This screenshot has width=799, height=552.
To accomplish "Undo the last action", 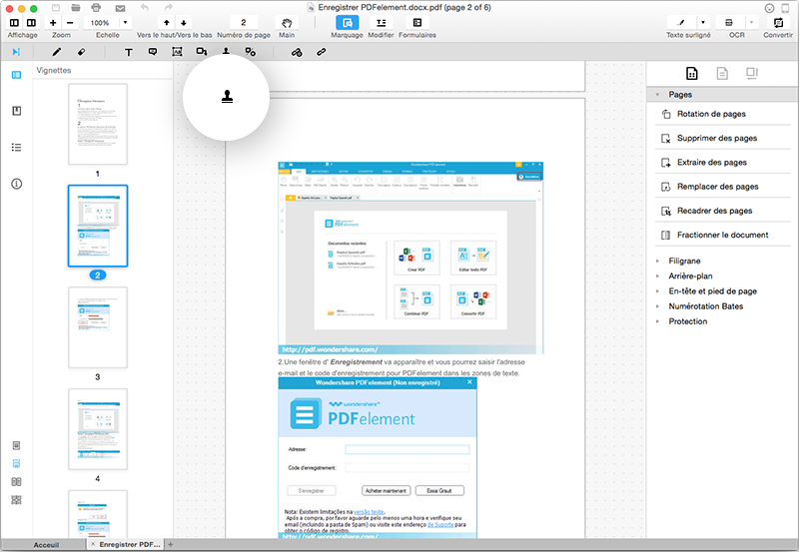I will pyautogui.click(x=145, y=8).
